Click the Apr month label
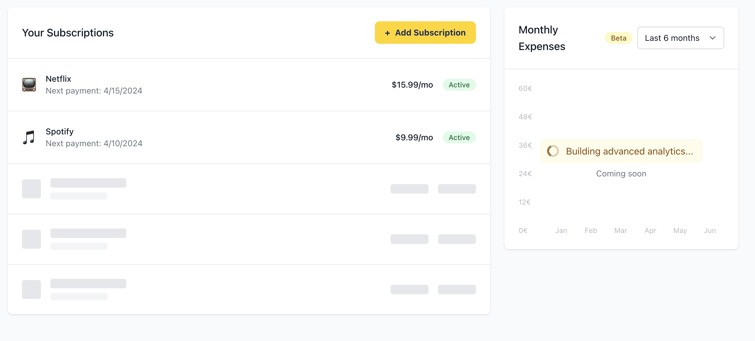Screen dimensions: 755x341 click(x=650, y=230)
